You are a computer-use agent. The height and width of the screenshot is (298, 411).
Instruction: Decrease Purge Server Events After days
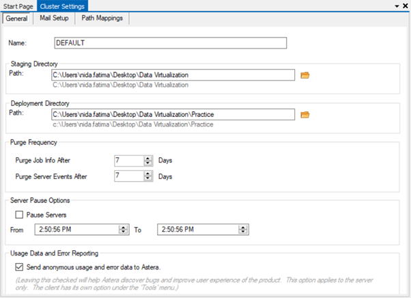[147, 179]
